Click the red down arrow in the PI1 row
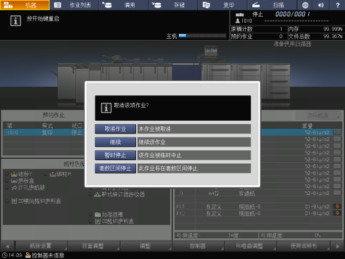The width and height of the screenshot is (345, 259). click(x=337, y=206)
